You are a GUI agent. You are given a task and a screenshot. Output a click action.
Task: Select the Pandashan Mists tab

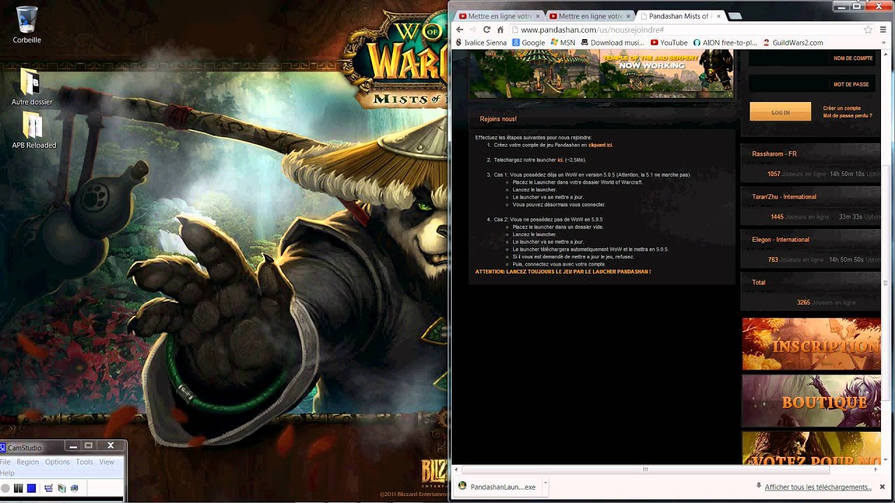pos(680,16)
